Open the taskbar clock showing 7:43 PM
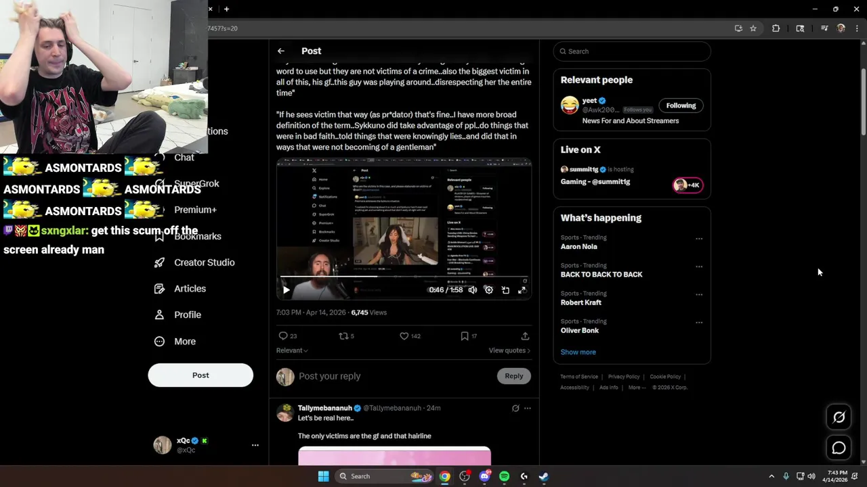Screen dimensions: 867x487 pyautogui.click(x=837, y=476)
